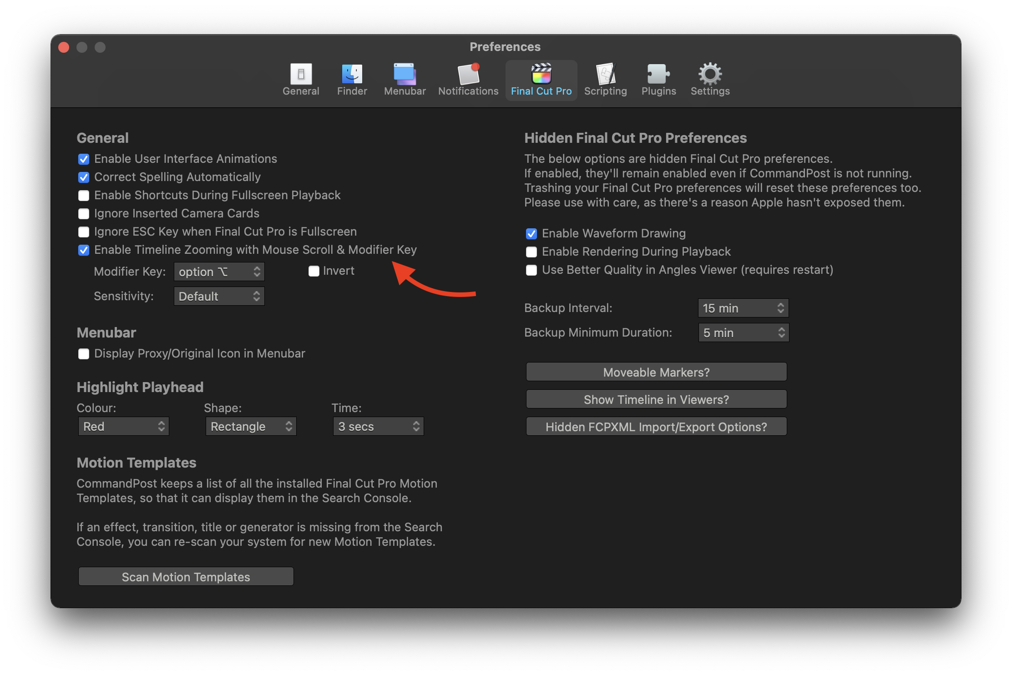This screenshot has height=675, width=1012.
Task: Select the Final Cut Pro clapperboard icon
Action: pyautogui.click(x=541, y=75)
